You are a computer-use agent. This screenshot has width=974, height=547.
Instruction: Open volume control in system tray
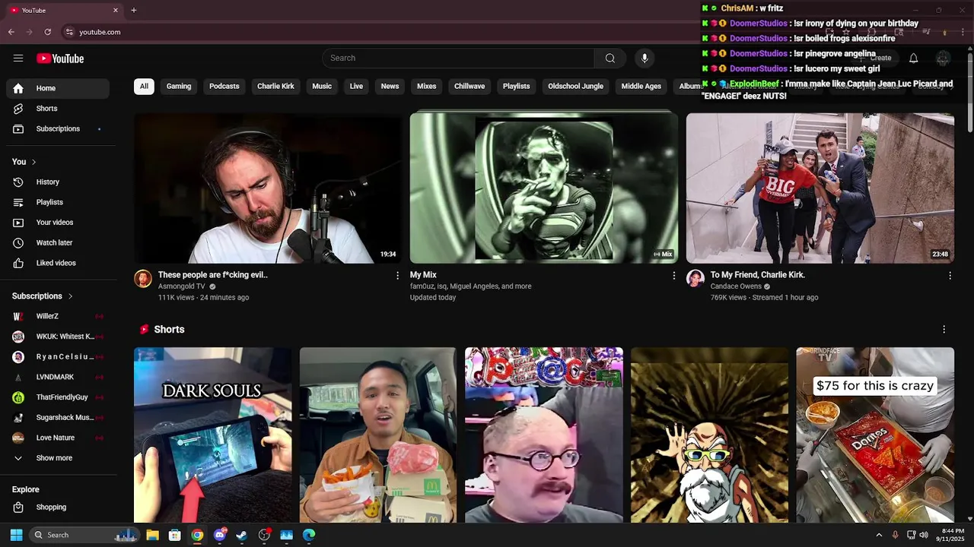click(x=924, y=535)
